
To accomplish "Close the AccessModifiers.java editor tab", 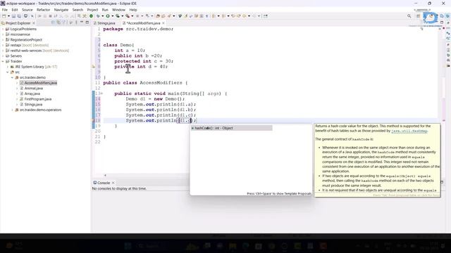I will [x=163, y=23].
